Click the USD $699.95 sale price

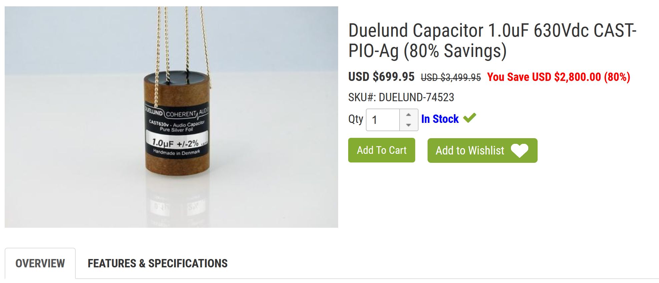click(381, 77)
